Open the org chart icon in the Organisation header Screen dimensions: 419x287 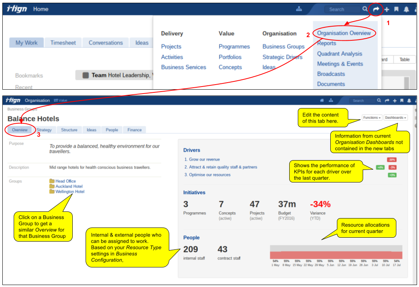coord(331,100)
